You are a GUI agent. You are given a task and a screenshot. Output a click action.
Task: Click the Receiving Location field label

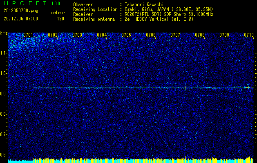click(x=95, y=9)
